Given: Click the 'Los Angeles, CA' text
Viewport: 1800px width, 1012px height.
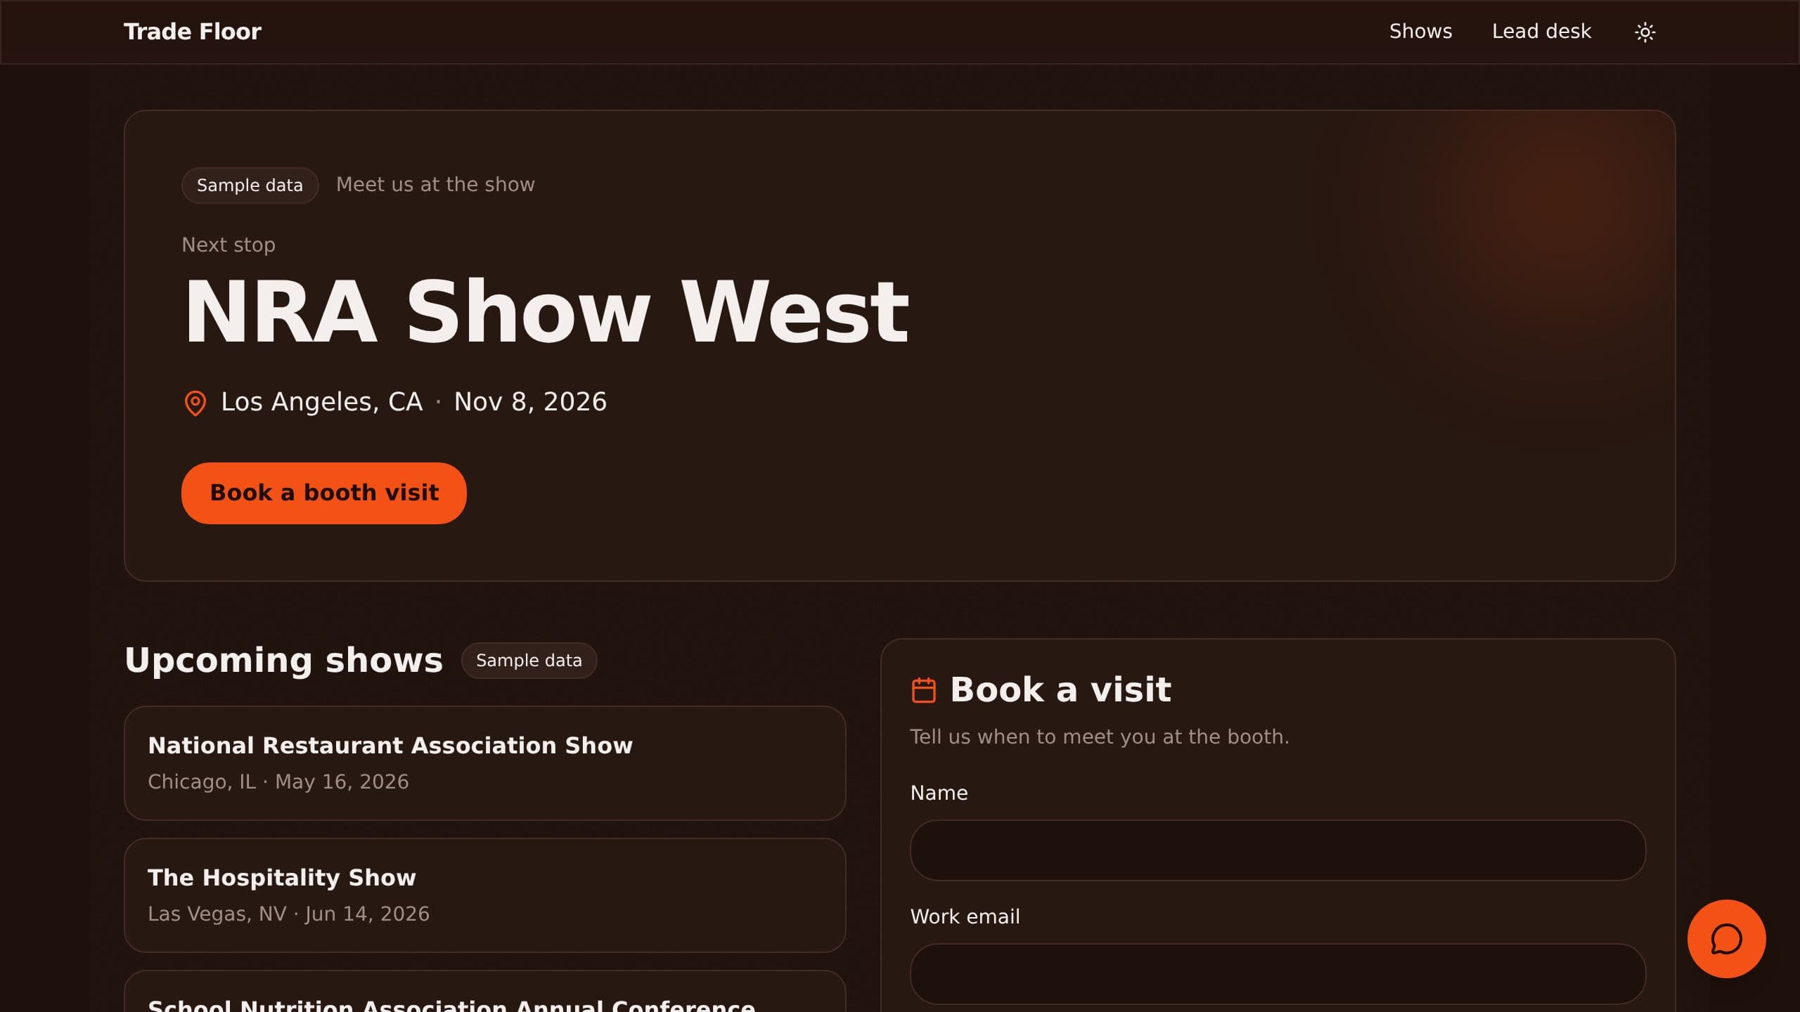Looking at the screenshot, I should point(322,402).
